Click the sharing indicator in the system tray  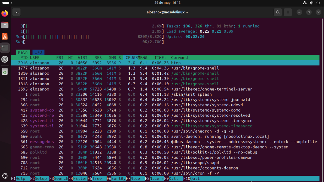[x=304, y=3]
